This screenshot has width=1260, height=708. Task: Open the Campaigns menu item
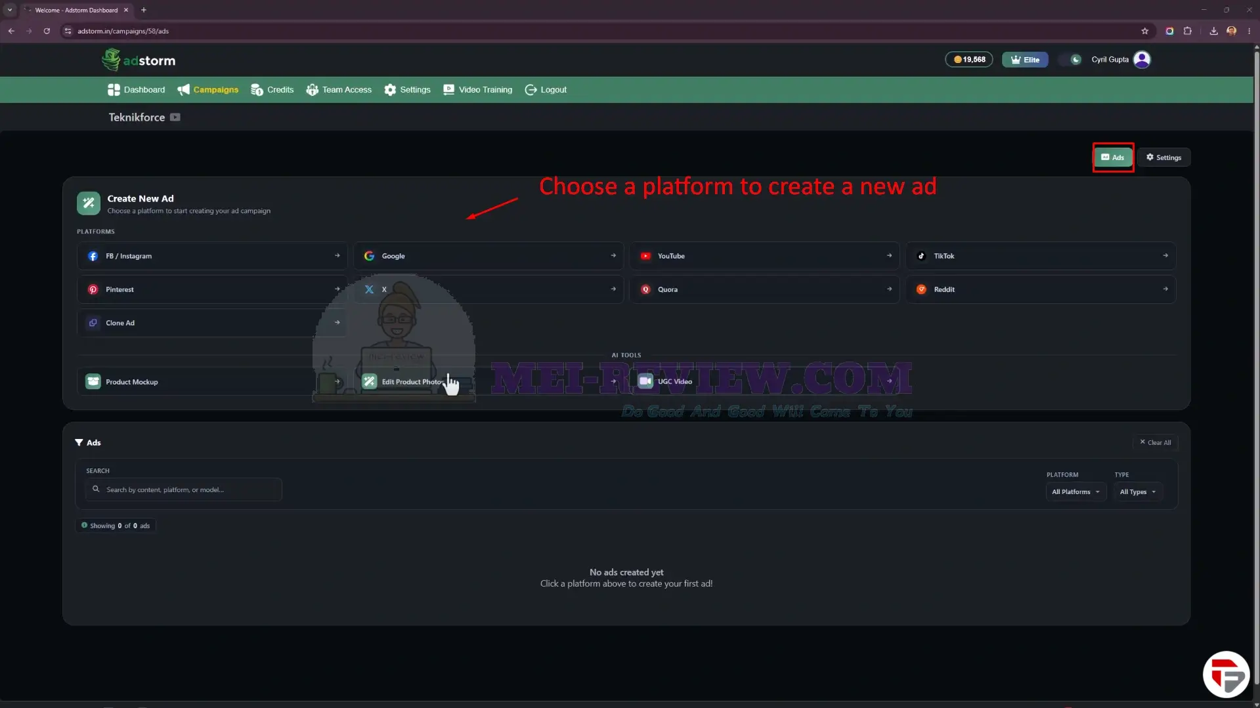click(x=207, y=90)
